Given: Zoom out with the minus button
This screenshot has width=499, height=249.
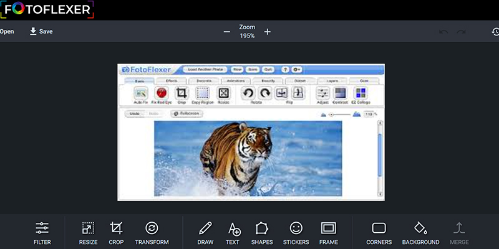Looking at the screenshot, I should (x=226, y=32).
